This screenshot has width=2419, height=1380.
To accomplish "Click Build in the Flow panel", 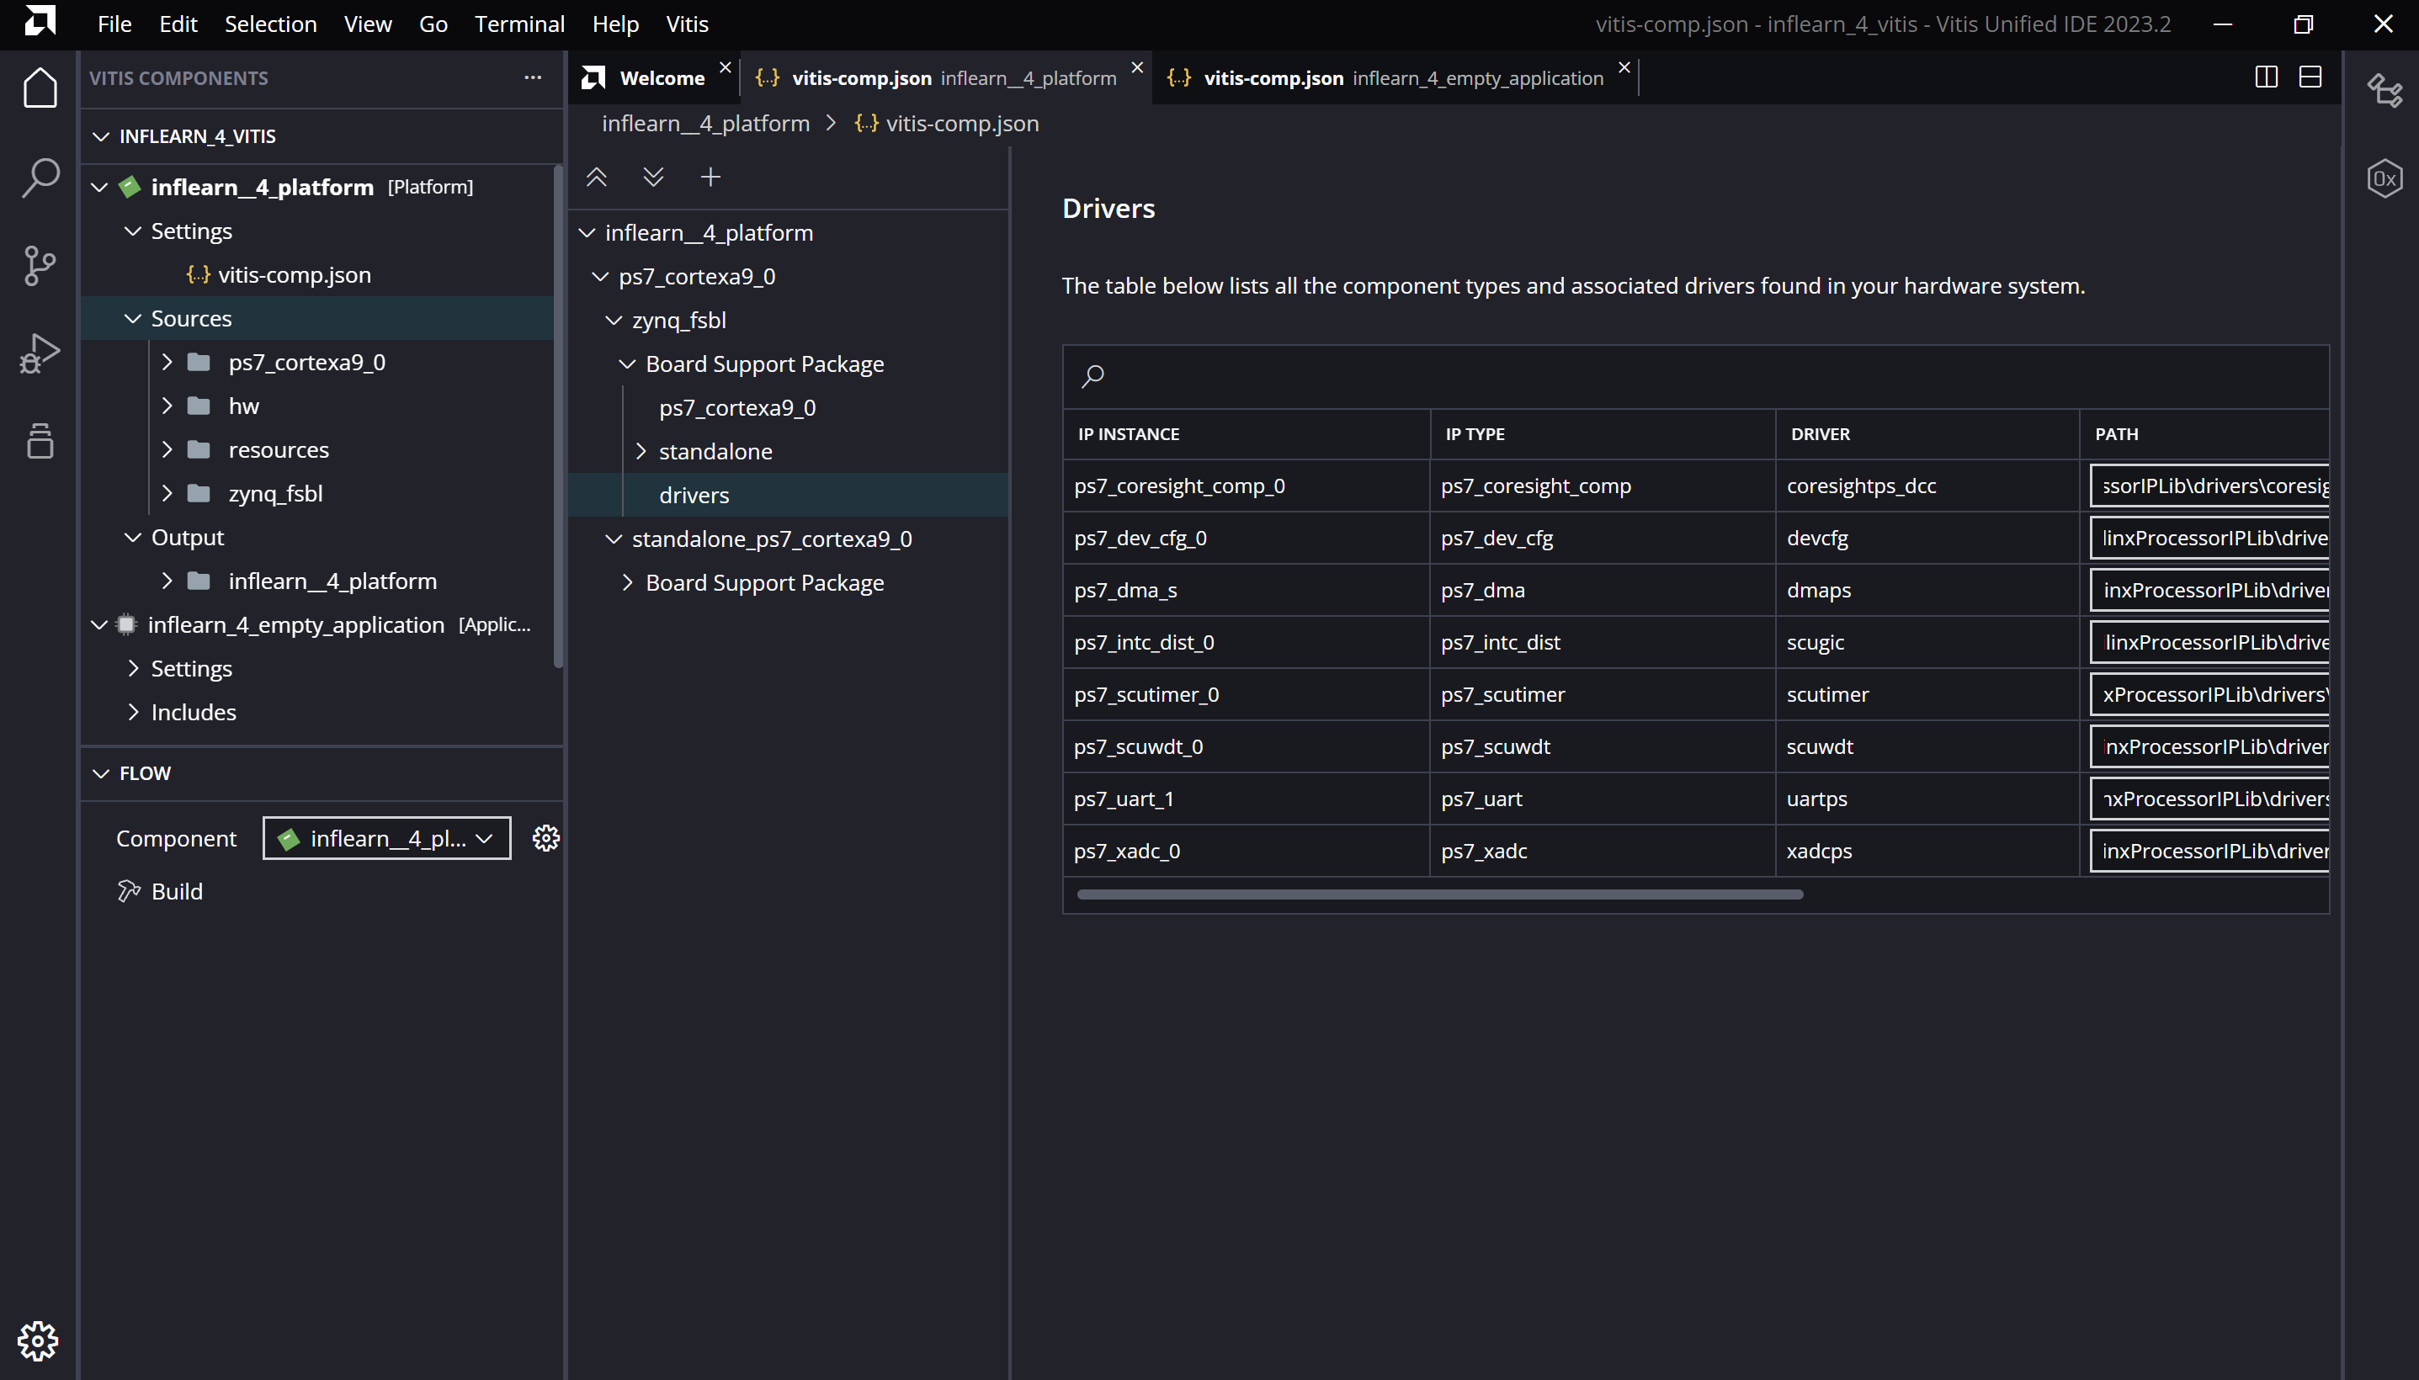I will (176, 891).
